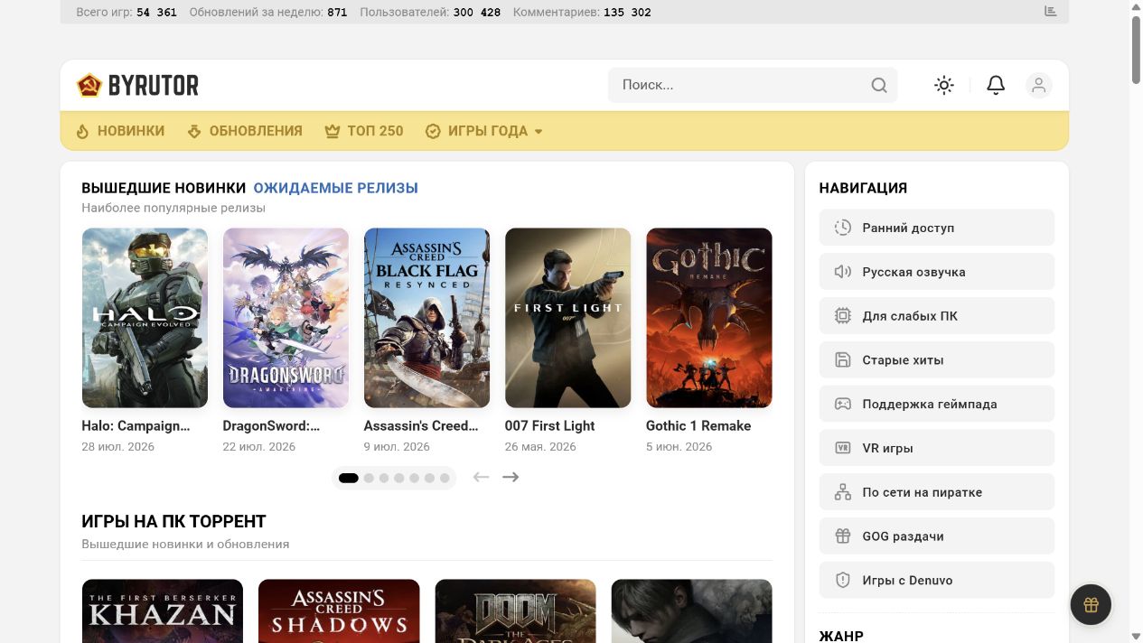Open the user profile avatar icon
This screenshot has width=1143, height=643.
(1038, 85)
